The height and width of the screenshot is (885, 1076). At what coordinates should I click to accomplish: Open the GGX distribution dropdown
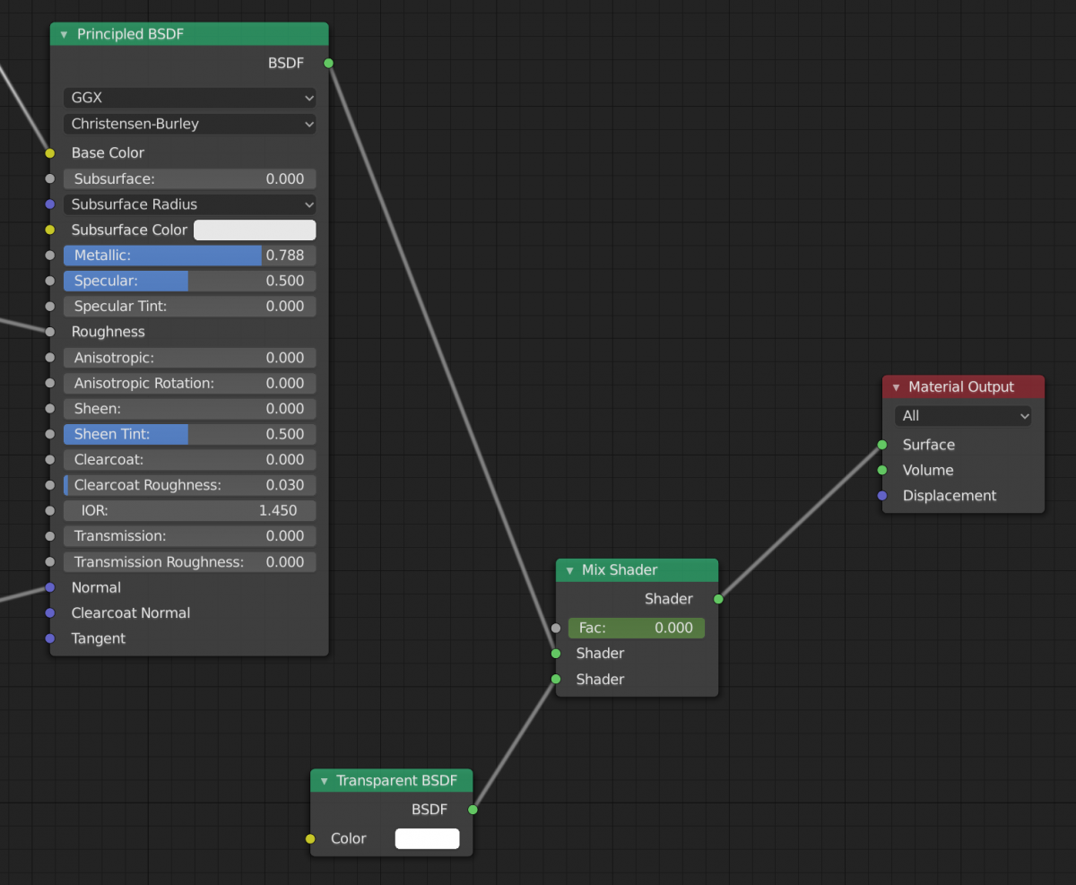pos(189,98)
